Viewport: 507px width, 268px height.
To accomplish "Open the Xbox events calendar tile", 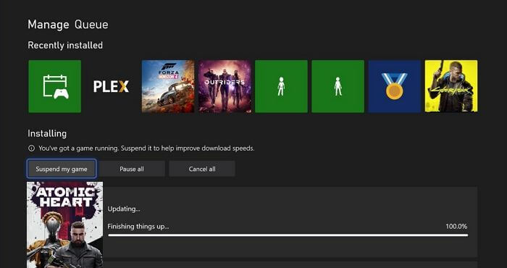I will (x=54, y=86).
